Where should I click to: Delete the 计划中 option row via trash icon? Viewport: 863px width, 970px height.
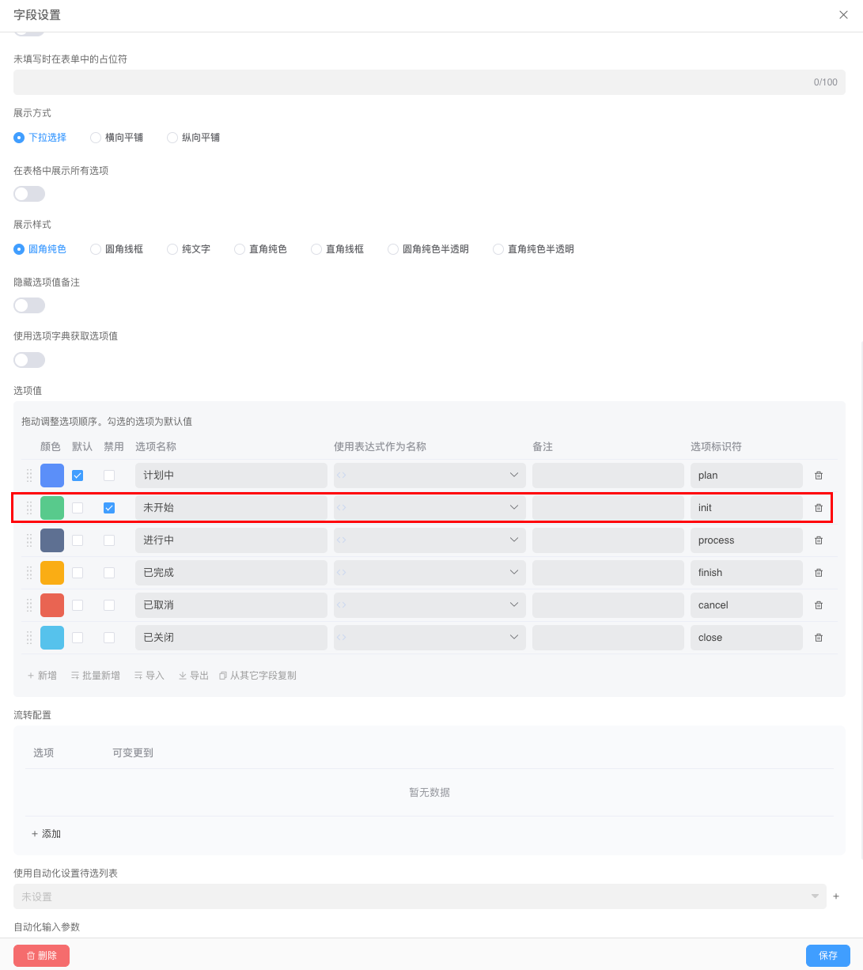point(819,476)
